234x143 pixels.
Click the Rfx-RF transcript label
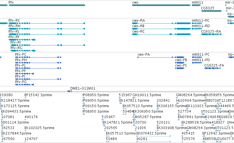14,37
